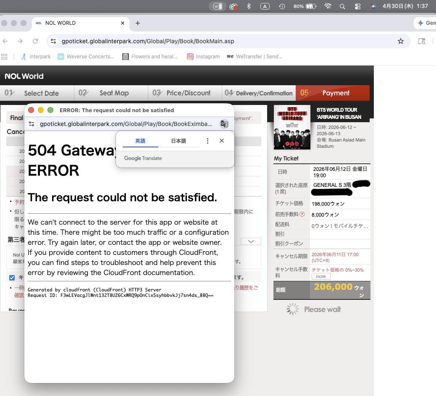Click the My Ticket heading

(286, 158)
